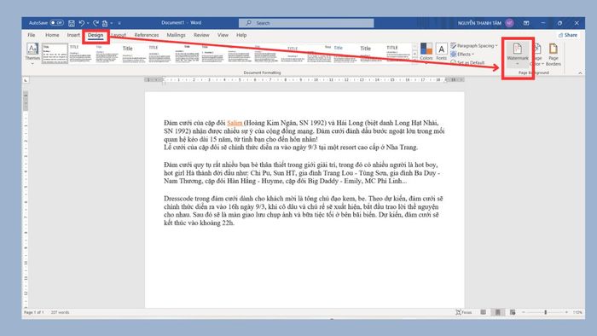597x336 pixels.
Task: Switch to Web Layout view icon
Action: click(513, 312)
